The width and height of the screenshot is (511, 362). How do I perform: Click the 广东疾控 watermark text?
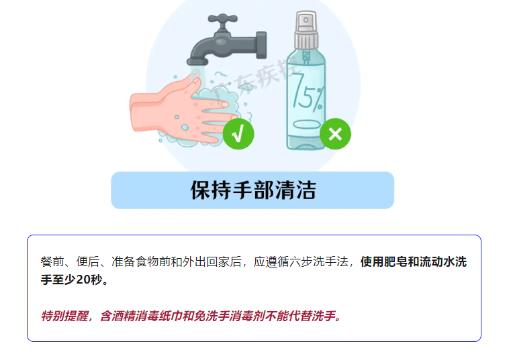[254, 78]
